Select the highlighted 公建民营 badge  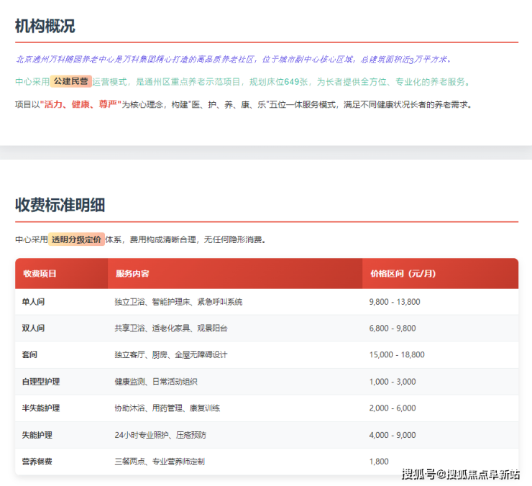point(70,82)
